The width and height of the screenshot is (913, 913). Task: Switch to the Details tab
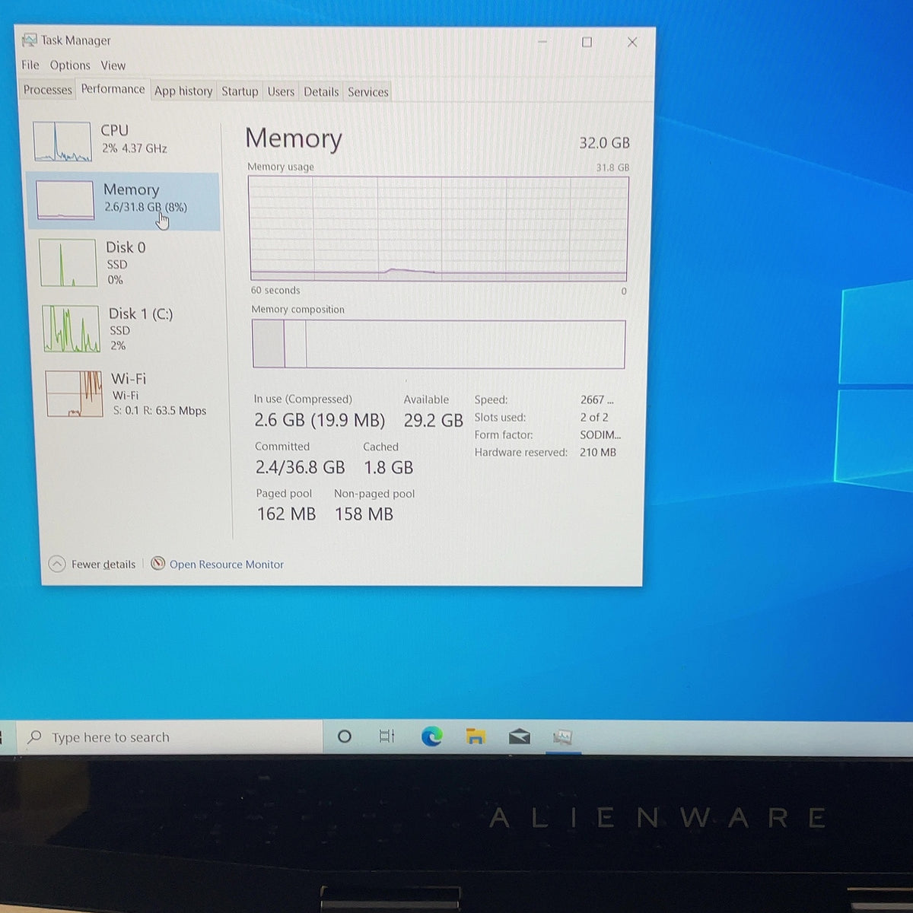(321, 92)
